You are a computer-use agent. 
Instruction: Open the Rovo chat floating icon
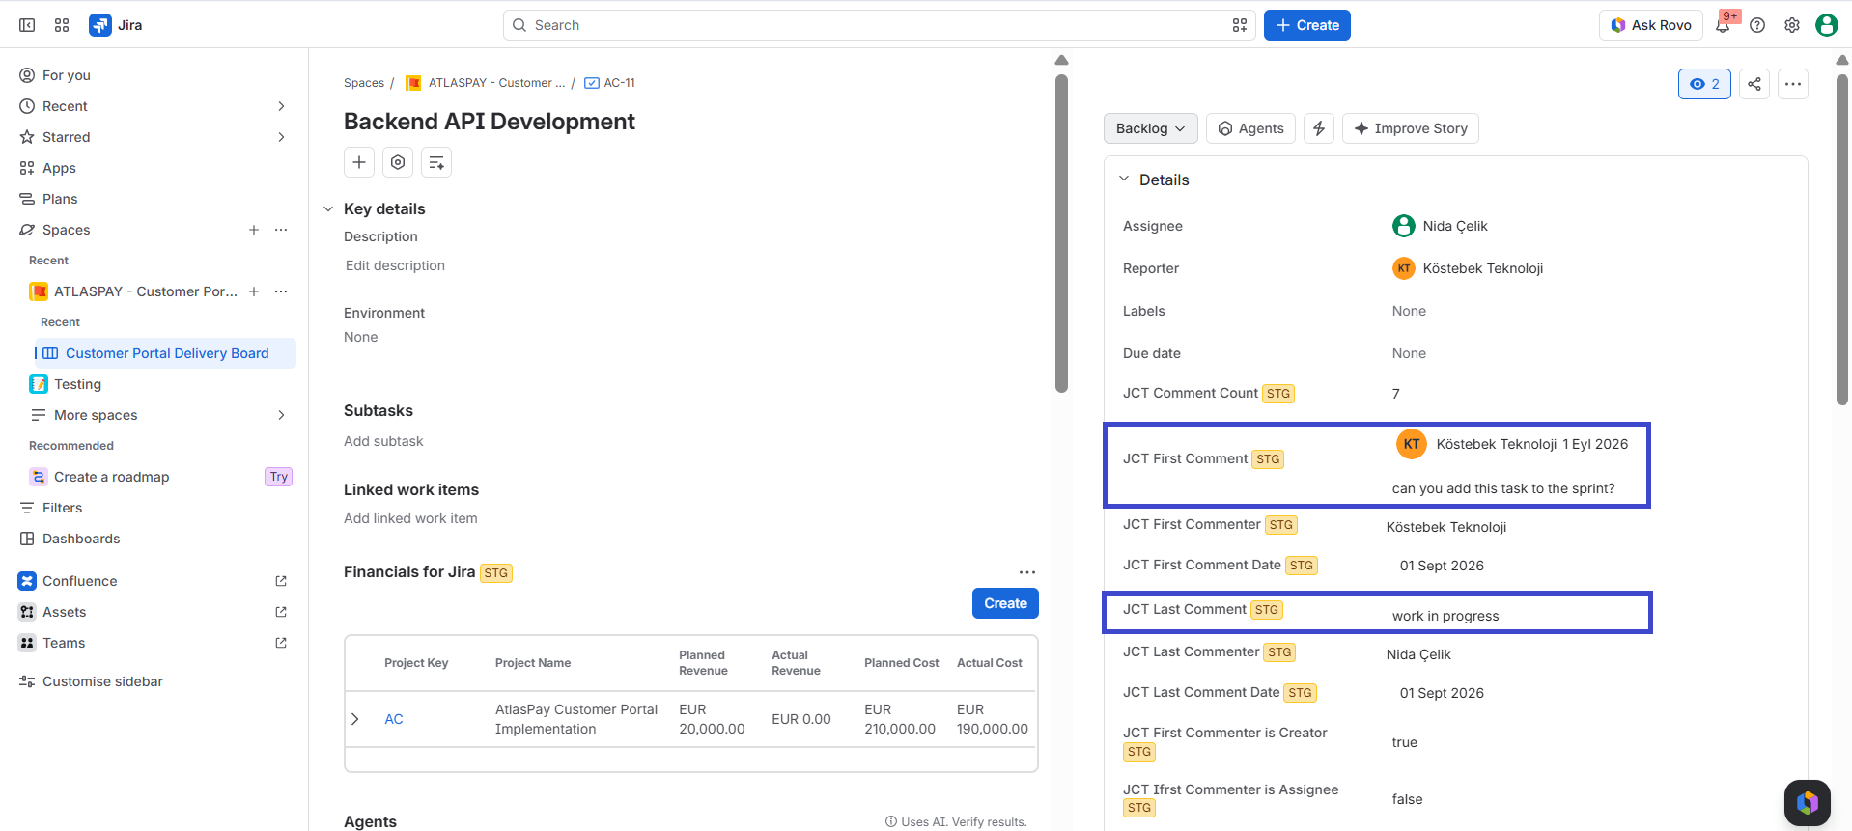1808,803
